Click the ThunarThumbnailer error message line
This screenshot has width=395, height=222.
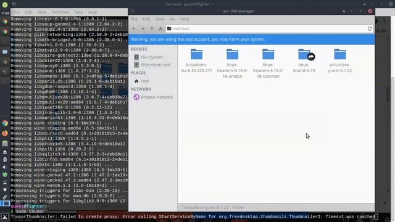[x=193, y=216]
